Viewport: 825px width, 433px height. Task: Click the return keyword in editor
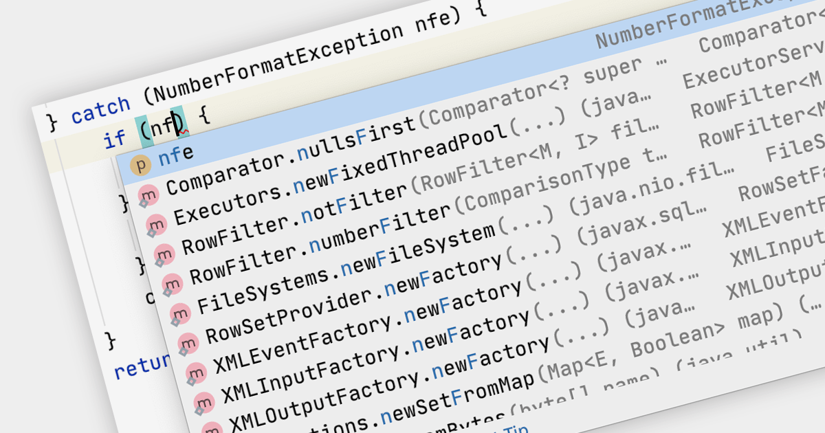click(x=142, y=367)
